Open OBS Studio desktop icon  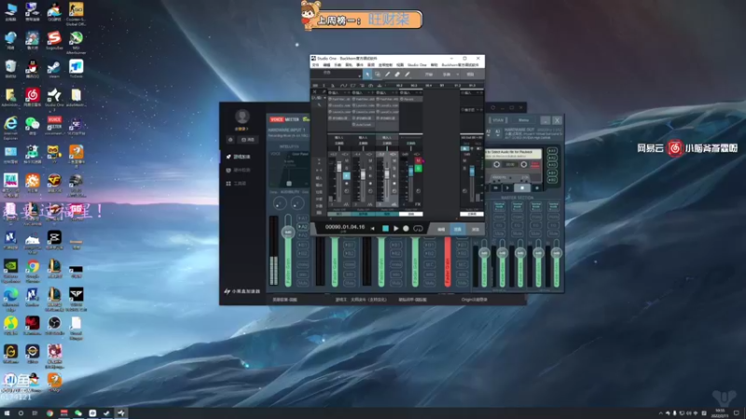coord(54,325)
